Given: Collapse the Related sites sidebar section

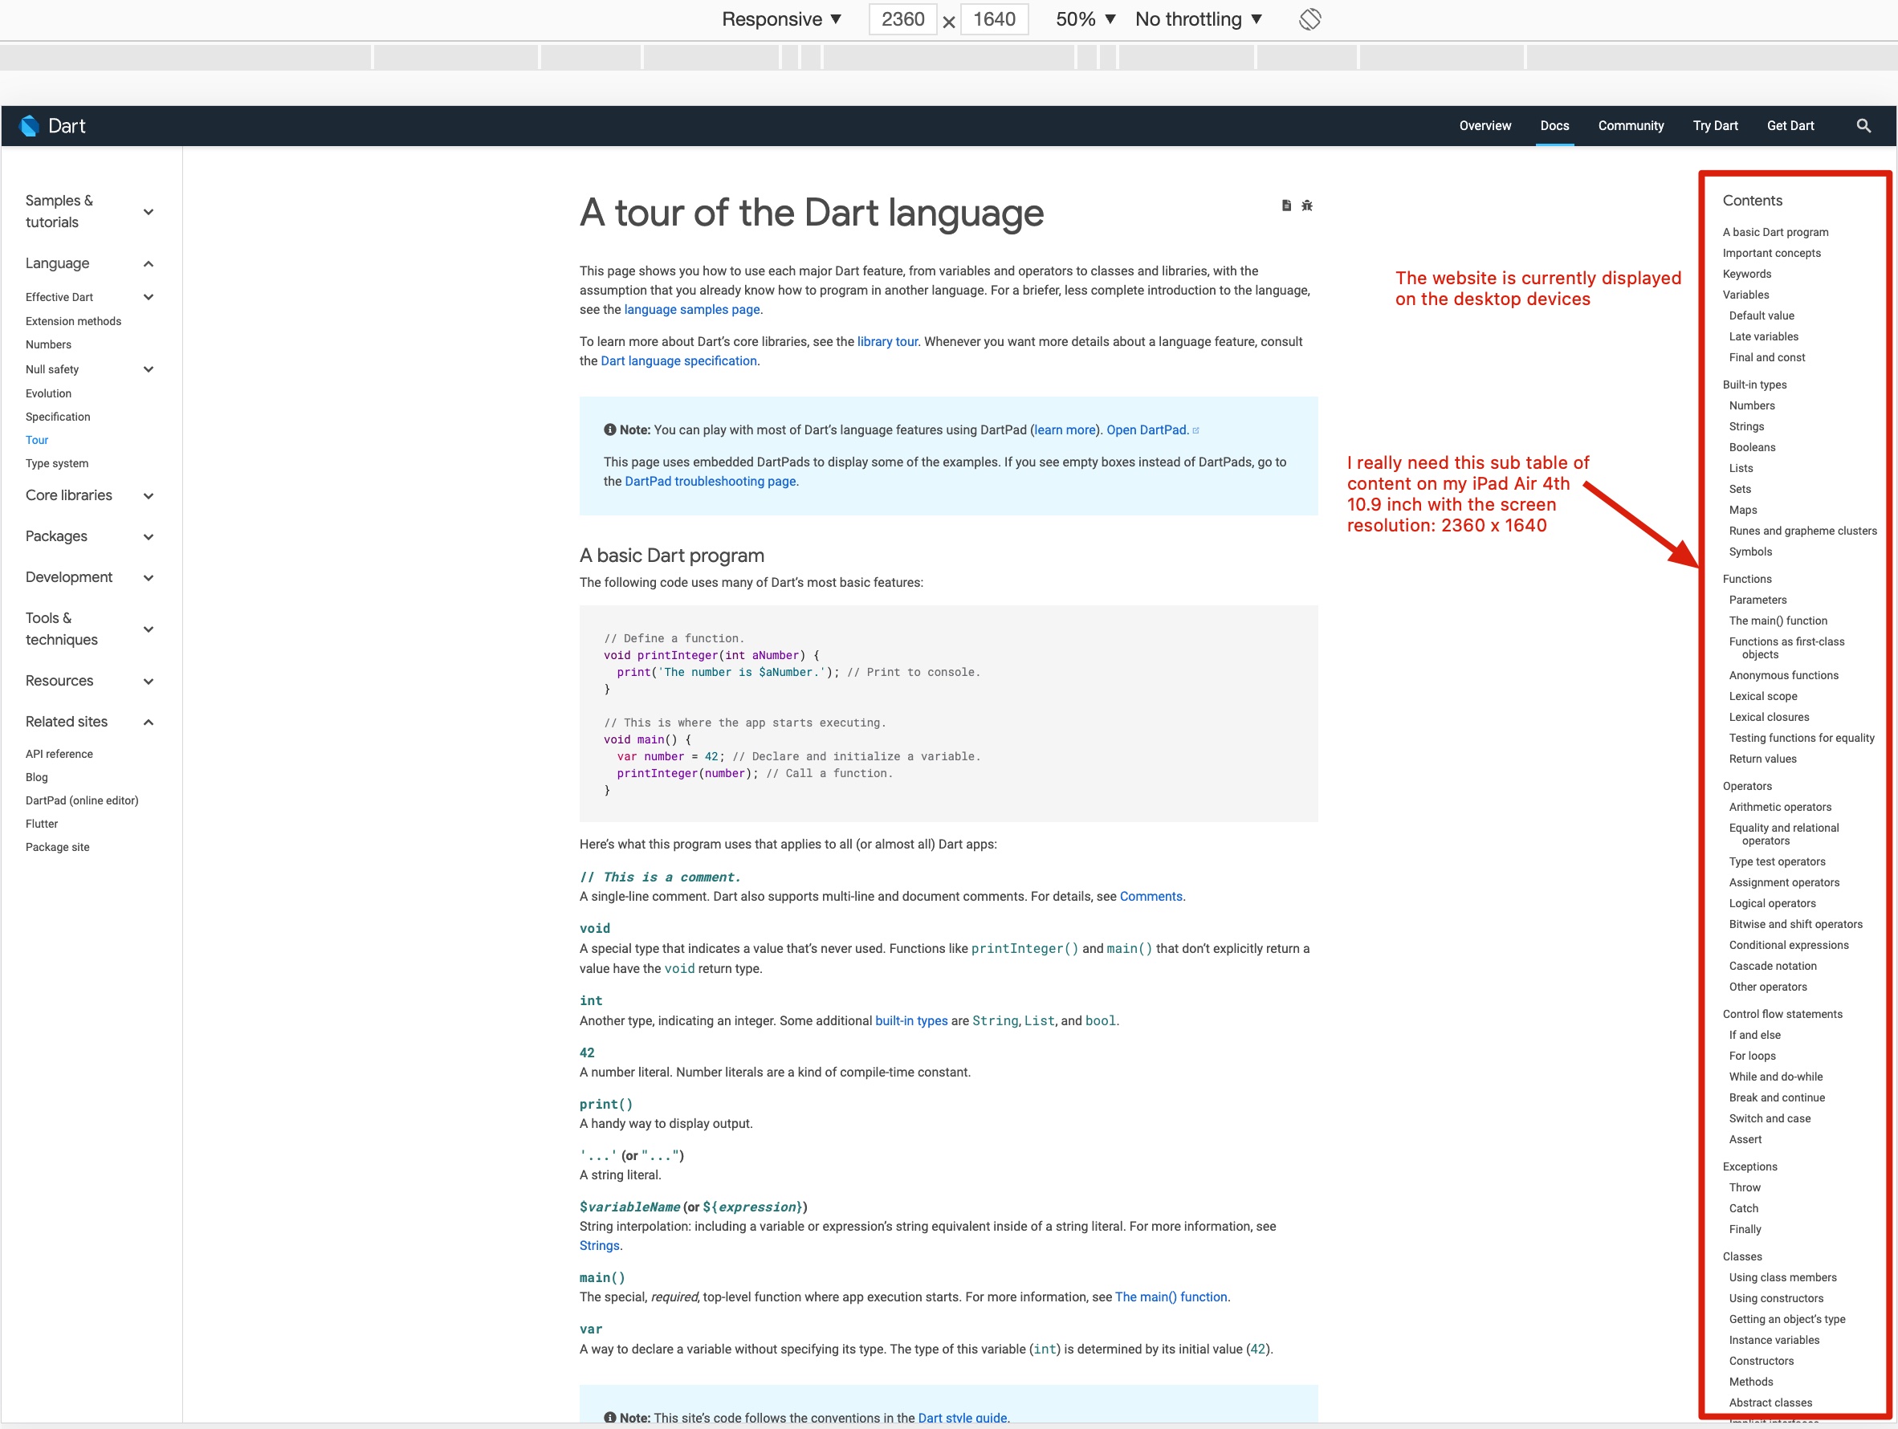Looking at the screenshot, I should point(148,723).
